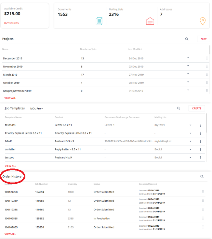This screenshot has height=239, width=212.
Task: Click BUY CREDITS link
Action: pyautogui.click(x=11, y=23)
